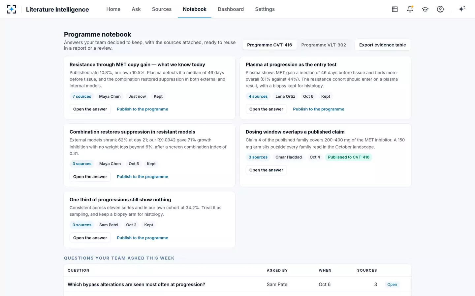Click title 'Combination restores suppression in resistant models'
The image size is (475, 296).
[x=132, y=132]
